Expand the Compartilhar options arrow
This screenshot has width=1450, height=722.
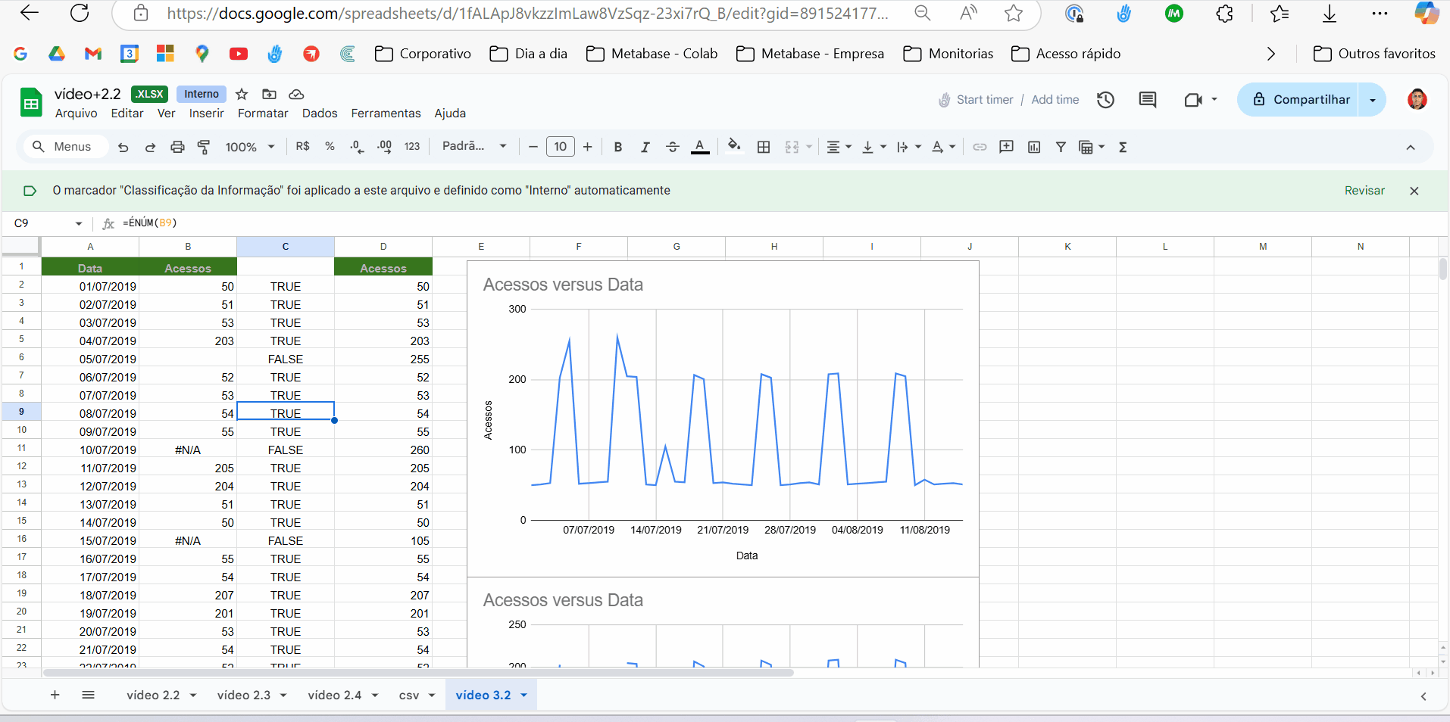1372,99
